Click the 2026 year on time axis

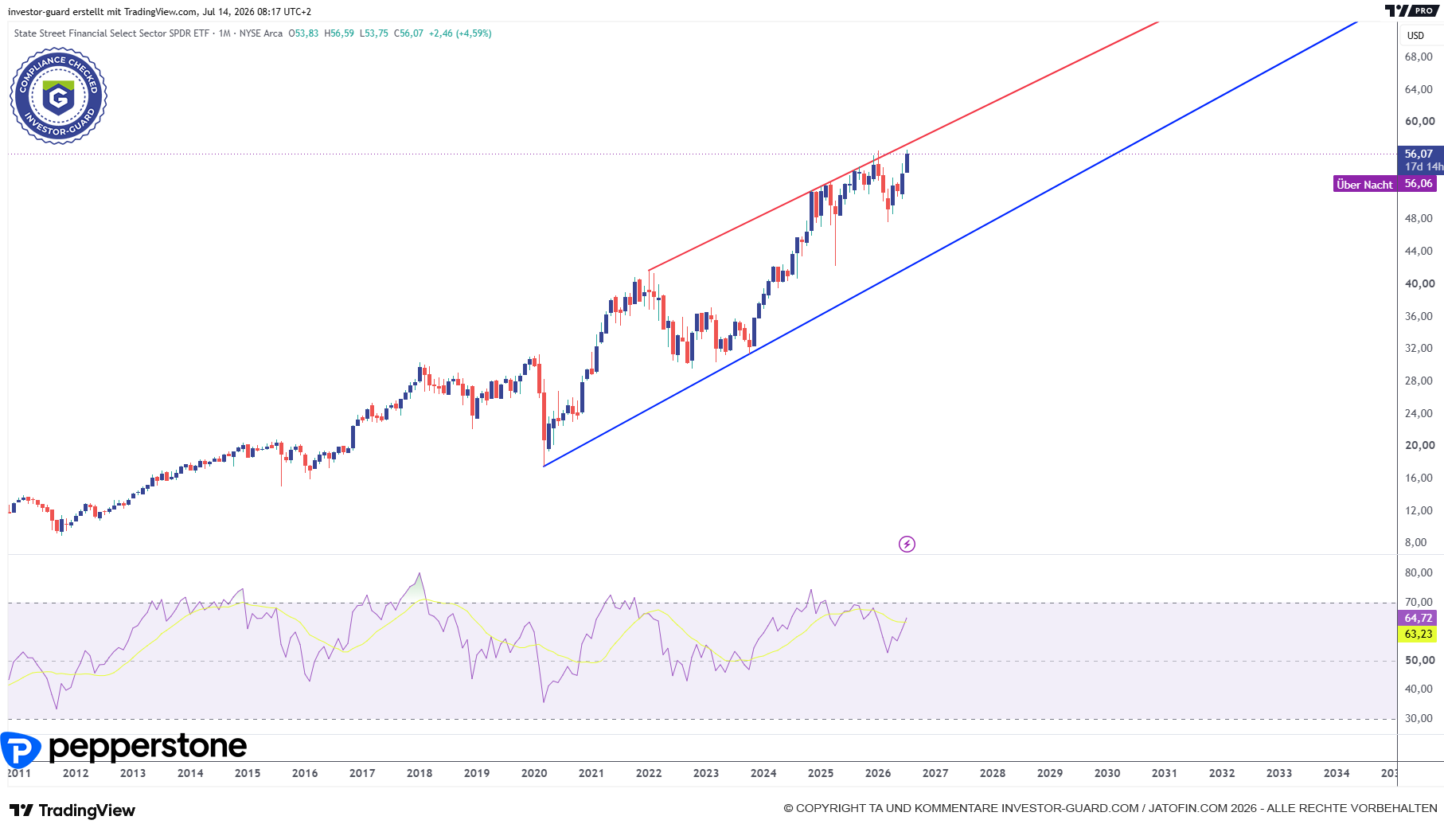point(878,773)
